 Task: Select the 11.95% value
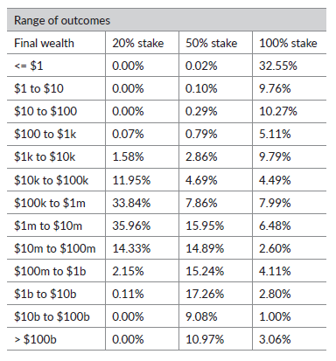131,180
